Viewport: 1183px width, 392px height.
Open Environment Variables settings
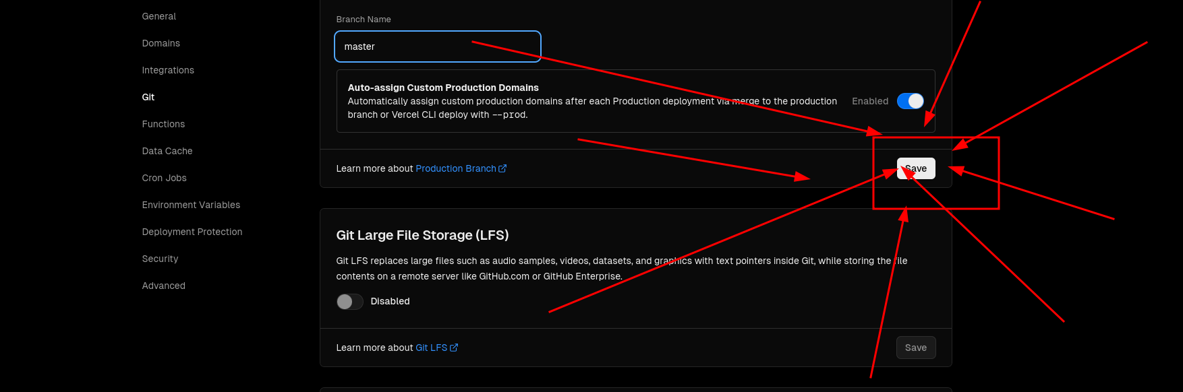click(x=191, y=205)
